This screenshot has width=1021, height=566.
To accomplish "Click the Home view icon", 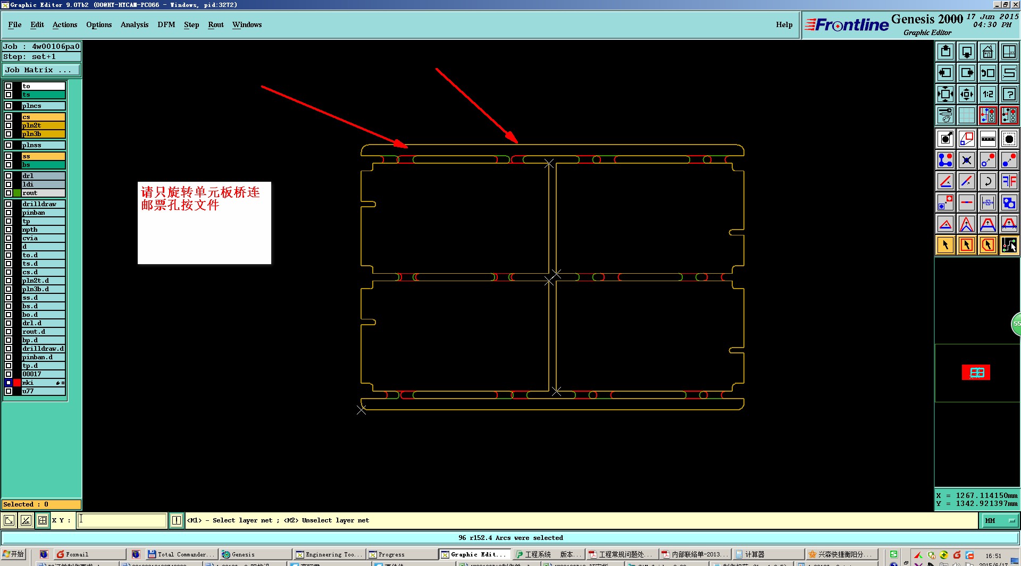I will click(x=988, y=52).
